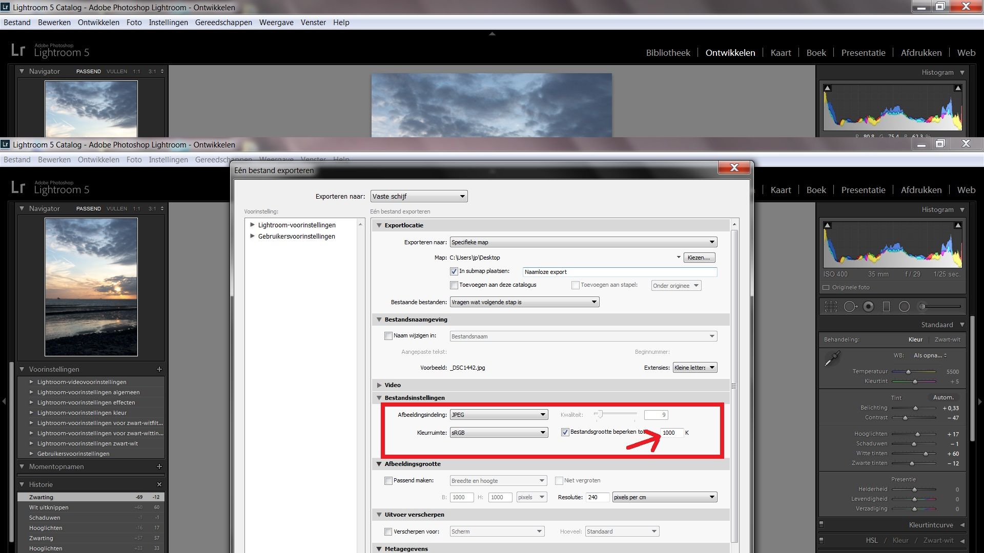Grab the white balance eyedropper
This screenshot has width=984, height=553.
[x=832, y=358]
